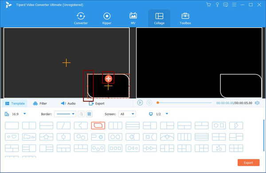Viewport: 266px width, 173px height.
Task: Select the three-squares-in-a-row template
Action: [x=115, y=148]
